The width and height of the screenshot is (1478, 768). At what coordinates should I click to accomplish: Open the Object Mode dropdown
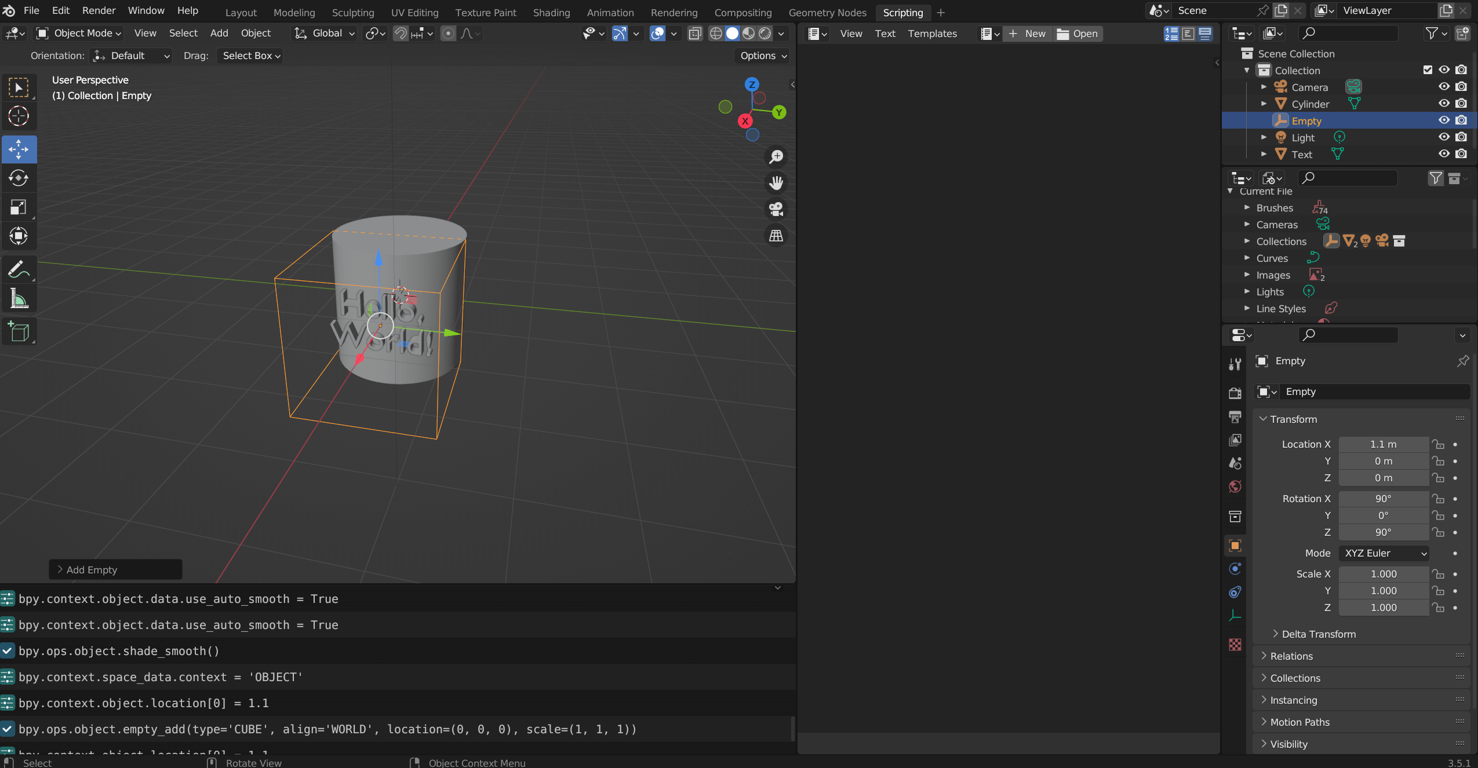tap(78, 33)
